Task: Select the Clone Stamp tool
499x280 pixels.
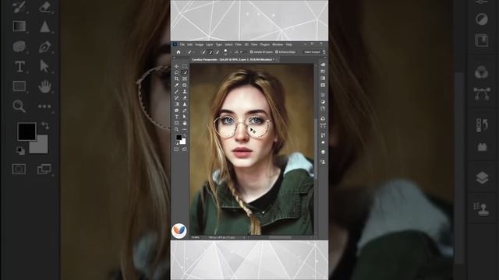Action: tap(185, 92)
